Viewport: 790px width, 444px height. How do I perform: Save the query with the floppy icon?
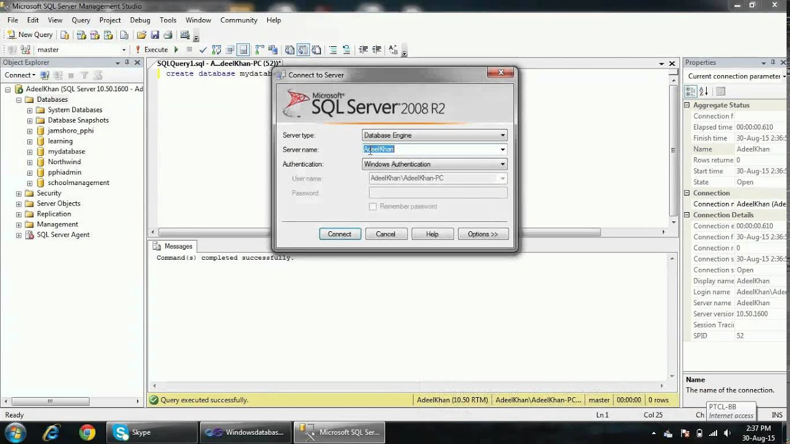click(155, 35)
